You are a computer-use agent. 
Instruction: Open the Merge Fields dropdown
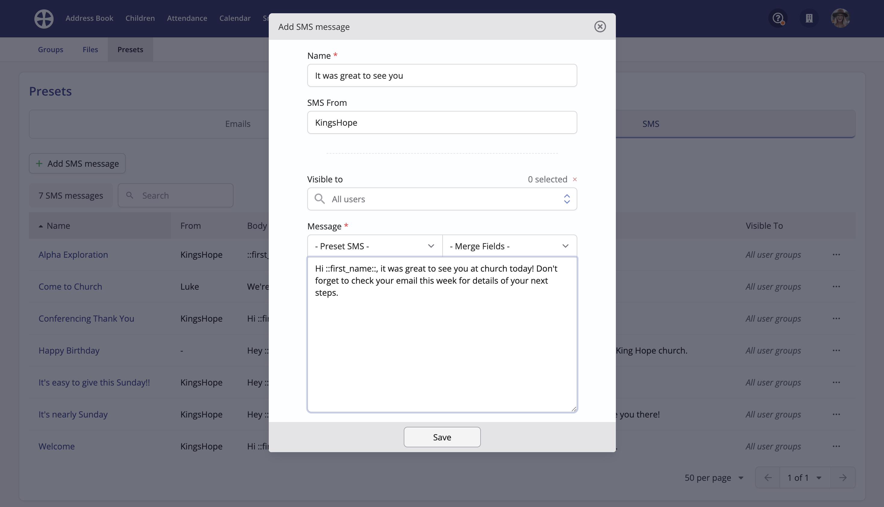click(x=509, y=246)
